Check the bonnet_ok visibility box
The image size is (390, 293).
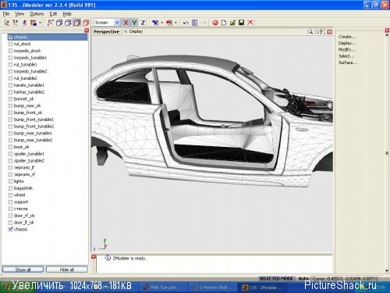[10, 99]
